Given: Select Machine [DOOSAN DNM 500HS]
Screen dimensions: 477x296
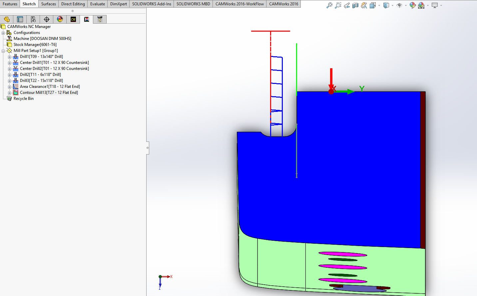Looking at the screenshot, I should coord(42,39).
